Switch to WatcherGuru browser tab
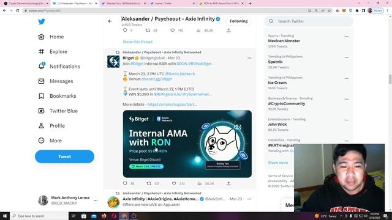The width and height of the screenshot is (392, 220). 124,4
